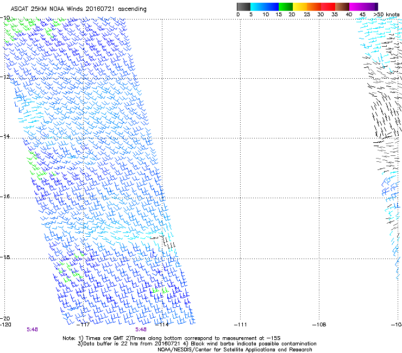Screen dimensions: 402x353
Task: Click the '-114' longitude axis label
Action: pyautogui.click(x=162, y=325)
